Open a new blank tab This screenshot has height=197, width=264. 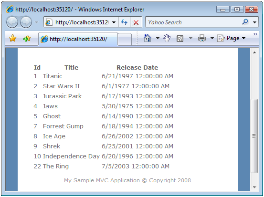(x=125, y=39)
